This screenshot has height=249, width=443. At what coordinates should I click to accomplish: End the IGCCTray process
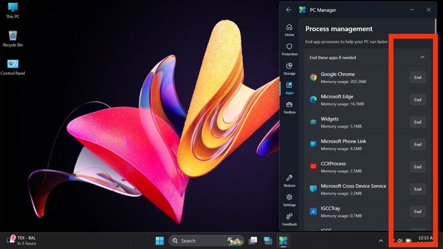[417, 212]
